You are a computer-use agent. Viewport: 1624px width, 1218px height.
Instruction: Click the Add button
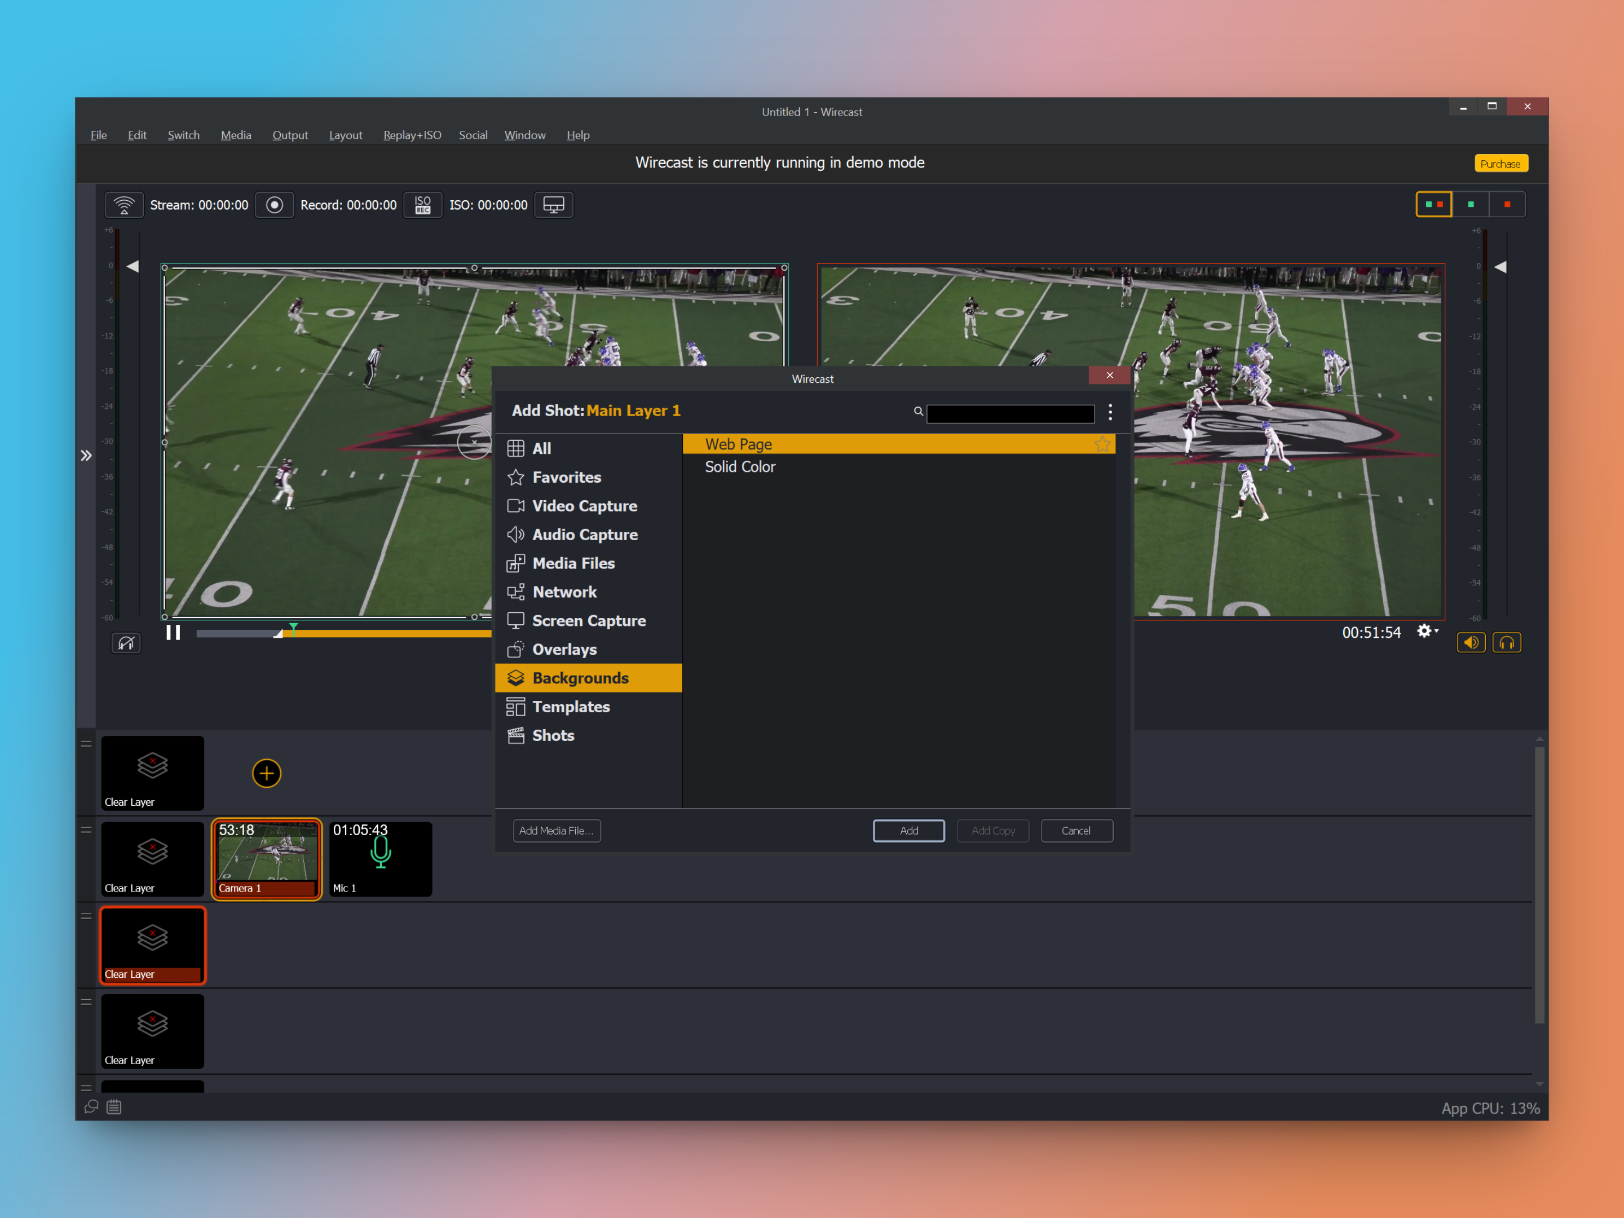[x=909, y=831]
